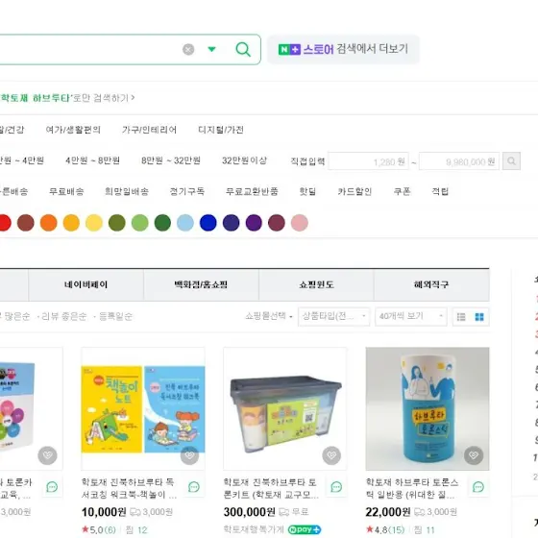Image resolution: width=538 pixels, height=538 pixels.
Task: Open N+ 스토어 검색에서 더보기 button
Action: click(343, 49)
